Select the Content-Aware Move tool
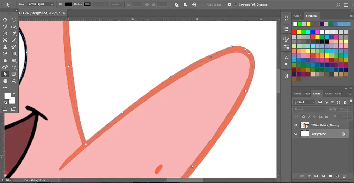 (x=5, y=40)
